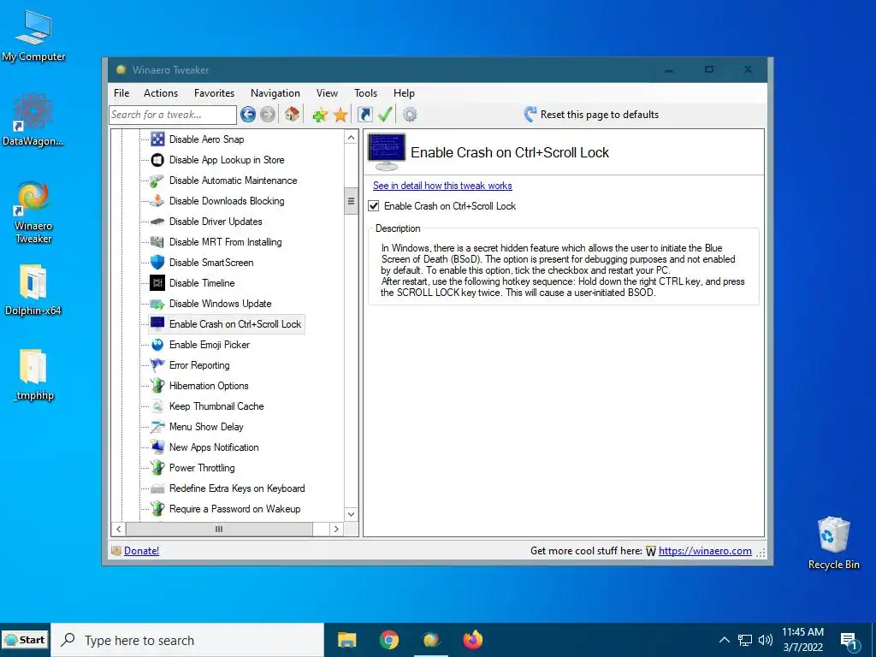Click the vertical tree scrollbar thumb

(x=351, y=201)
